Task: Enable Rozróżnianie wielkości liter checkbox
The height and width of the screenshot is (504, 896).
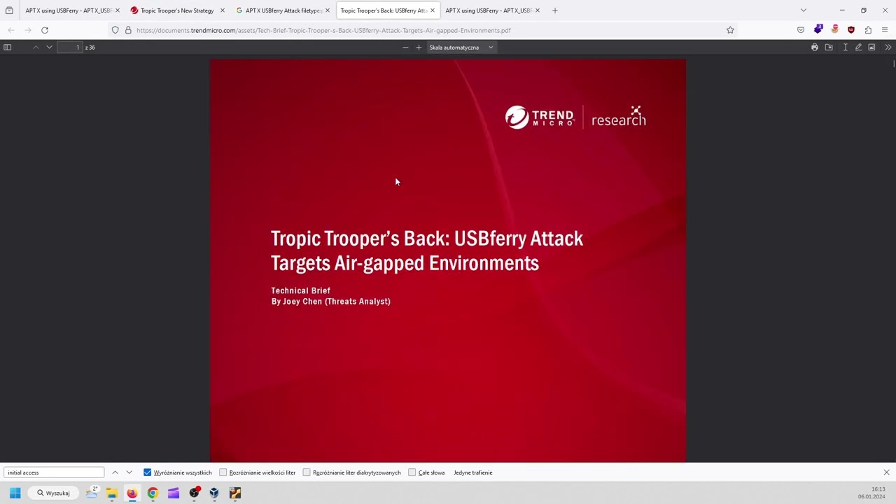Action: click(x=223, y=472)
